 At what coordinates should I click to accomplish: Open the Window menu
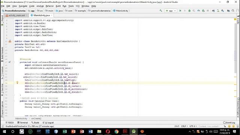tap(85, 6)
